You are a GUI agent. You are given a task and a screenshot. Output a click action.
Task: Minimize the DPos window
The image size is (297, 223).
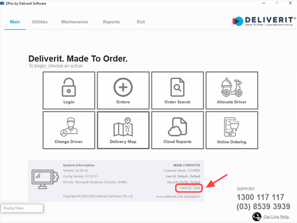264,3
